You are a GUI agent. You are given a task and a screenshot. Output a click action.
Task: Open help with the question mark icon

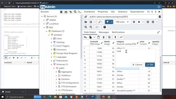pyautogui.click(x=105, y=27)
